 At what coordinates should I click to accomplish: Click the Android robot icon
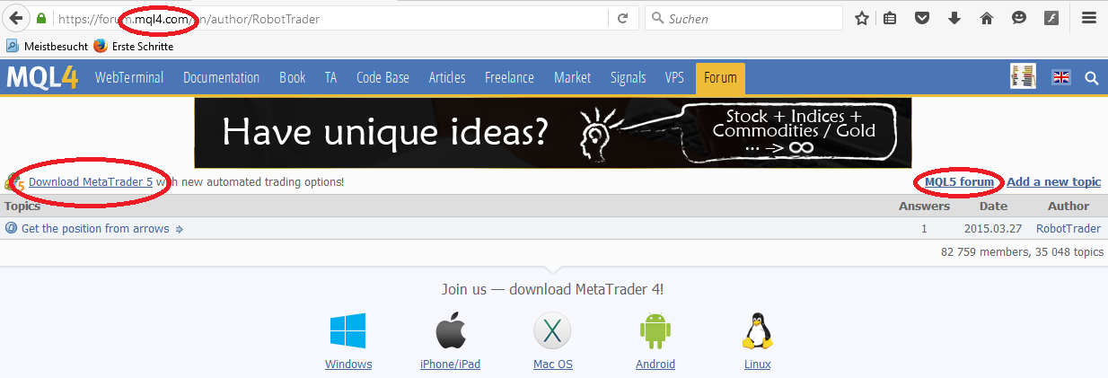click(655, 330)
